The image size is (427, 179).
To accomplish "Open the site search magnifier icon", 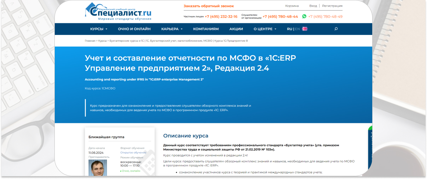I will [x=336, y=29].
